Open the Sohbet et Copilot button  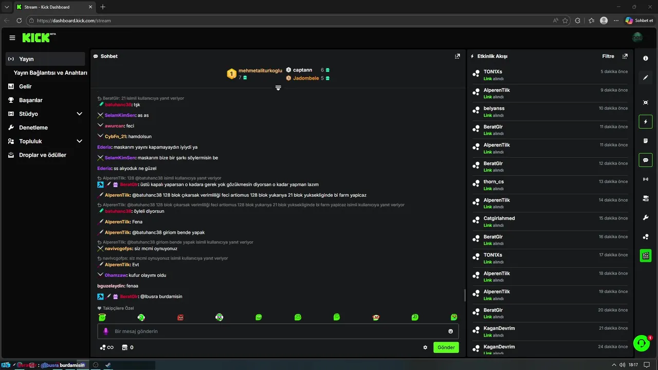pos(639,21)
